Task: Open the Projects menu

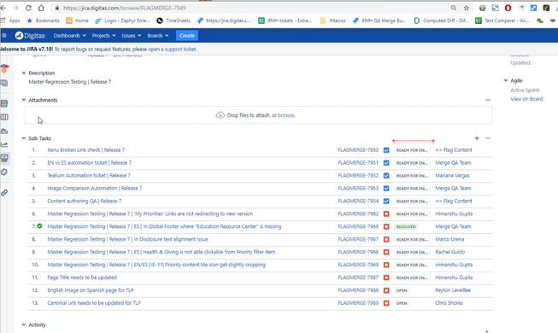Action: click(103, 36)
